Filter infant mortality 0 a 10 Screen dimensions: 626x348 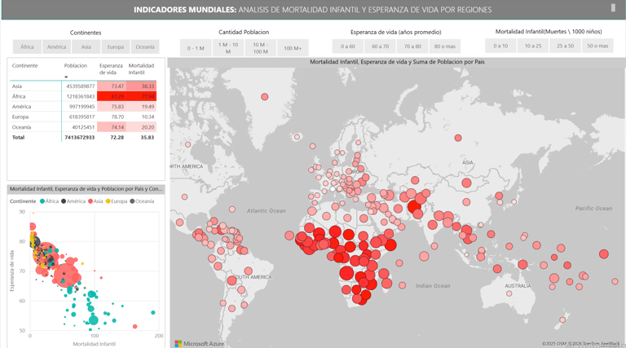(x=500, y=46)
